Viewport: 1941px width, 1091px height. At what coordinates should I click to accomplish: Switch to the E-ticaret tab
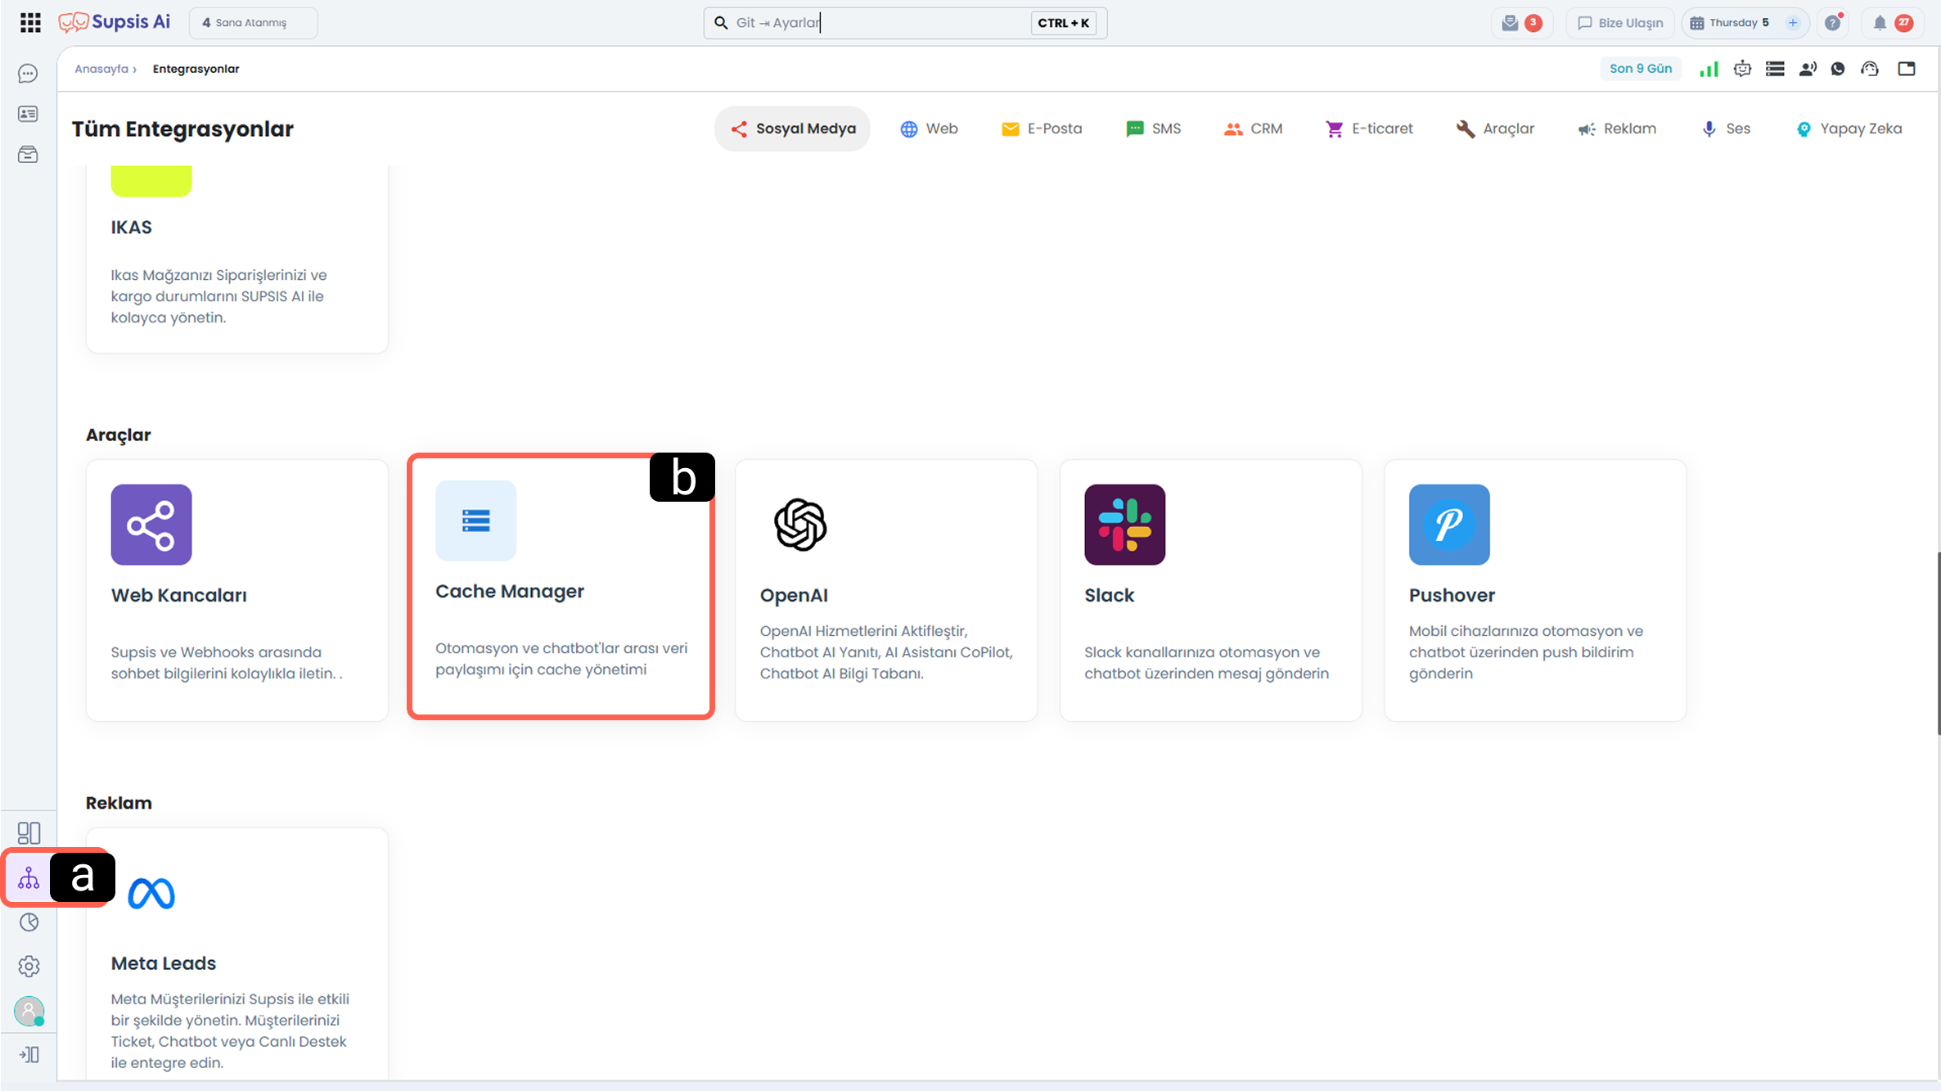coord(1369,128)
